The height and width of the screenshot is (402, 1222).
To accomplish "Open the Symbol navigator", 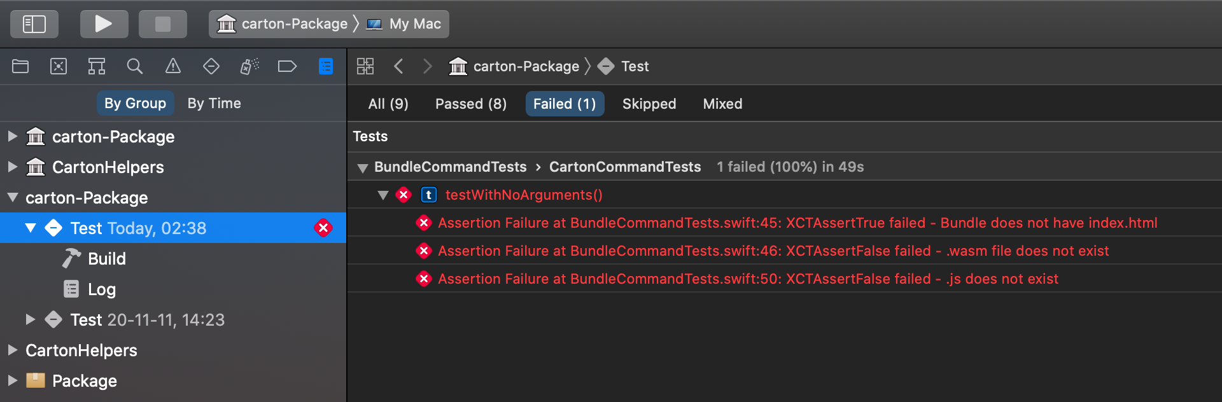I will 97,66.
